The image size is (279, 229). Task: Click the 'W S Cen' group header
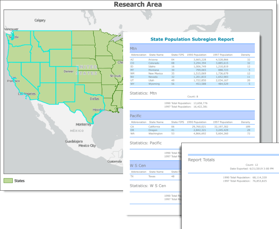click(x=156, y=165)
